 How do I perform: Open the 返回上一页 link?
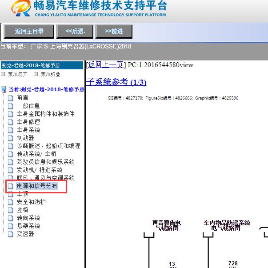tap(105, 65)
